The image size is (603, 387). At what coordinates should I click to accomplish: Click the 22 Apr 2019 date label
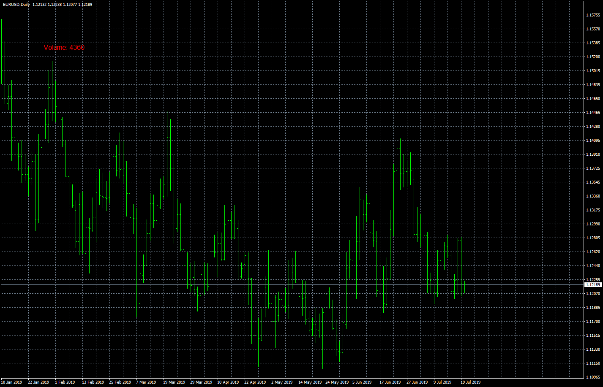[255, 382]
